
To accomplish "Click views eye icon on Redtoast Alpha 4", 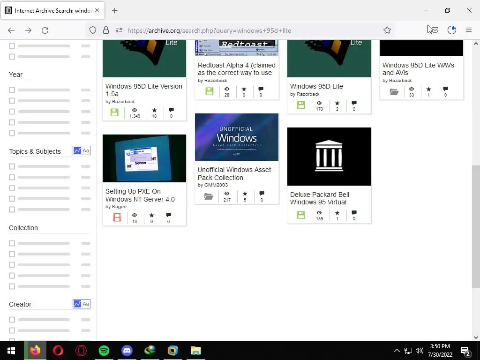I will (227, 89).
